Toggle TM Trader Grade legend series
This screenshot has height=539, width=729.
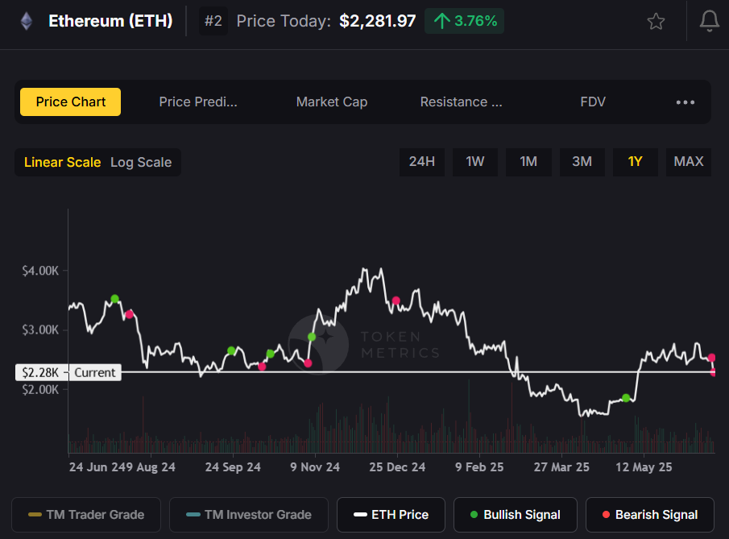(x=86, y=515)
